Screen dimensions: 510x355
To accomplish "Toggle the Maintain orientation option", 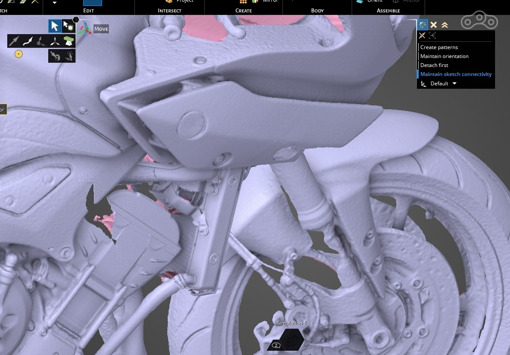I will [x=444, y=56].
